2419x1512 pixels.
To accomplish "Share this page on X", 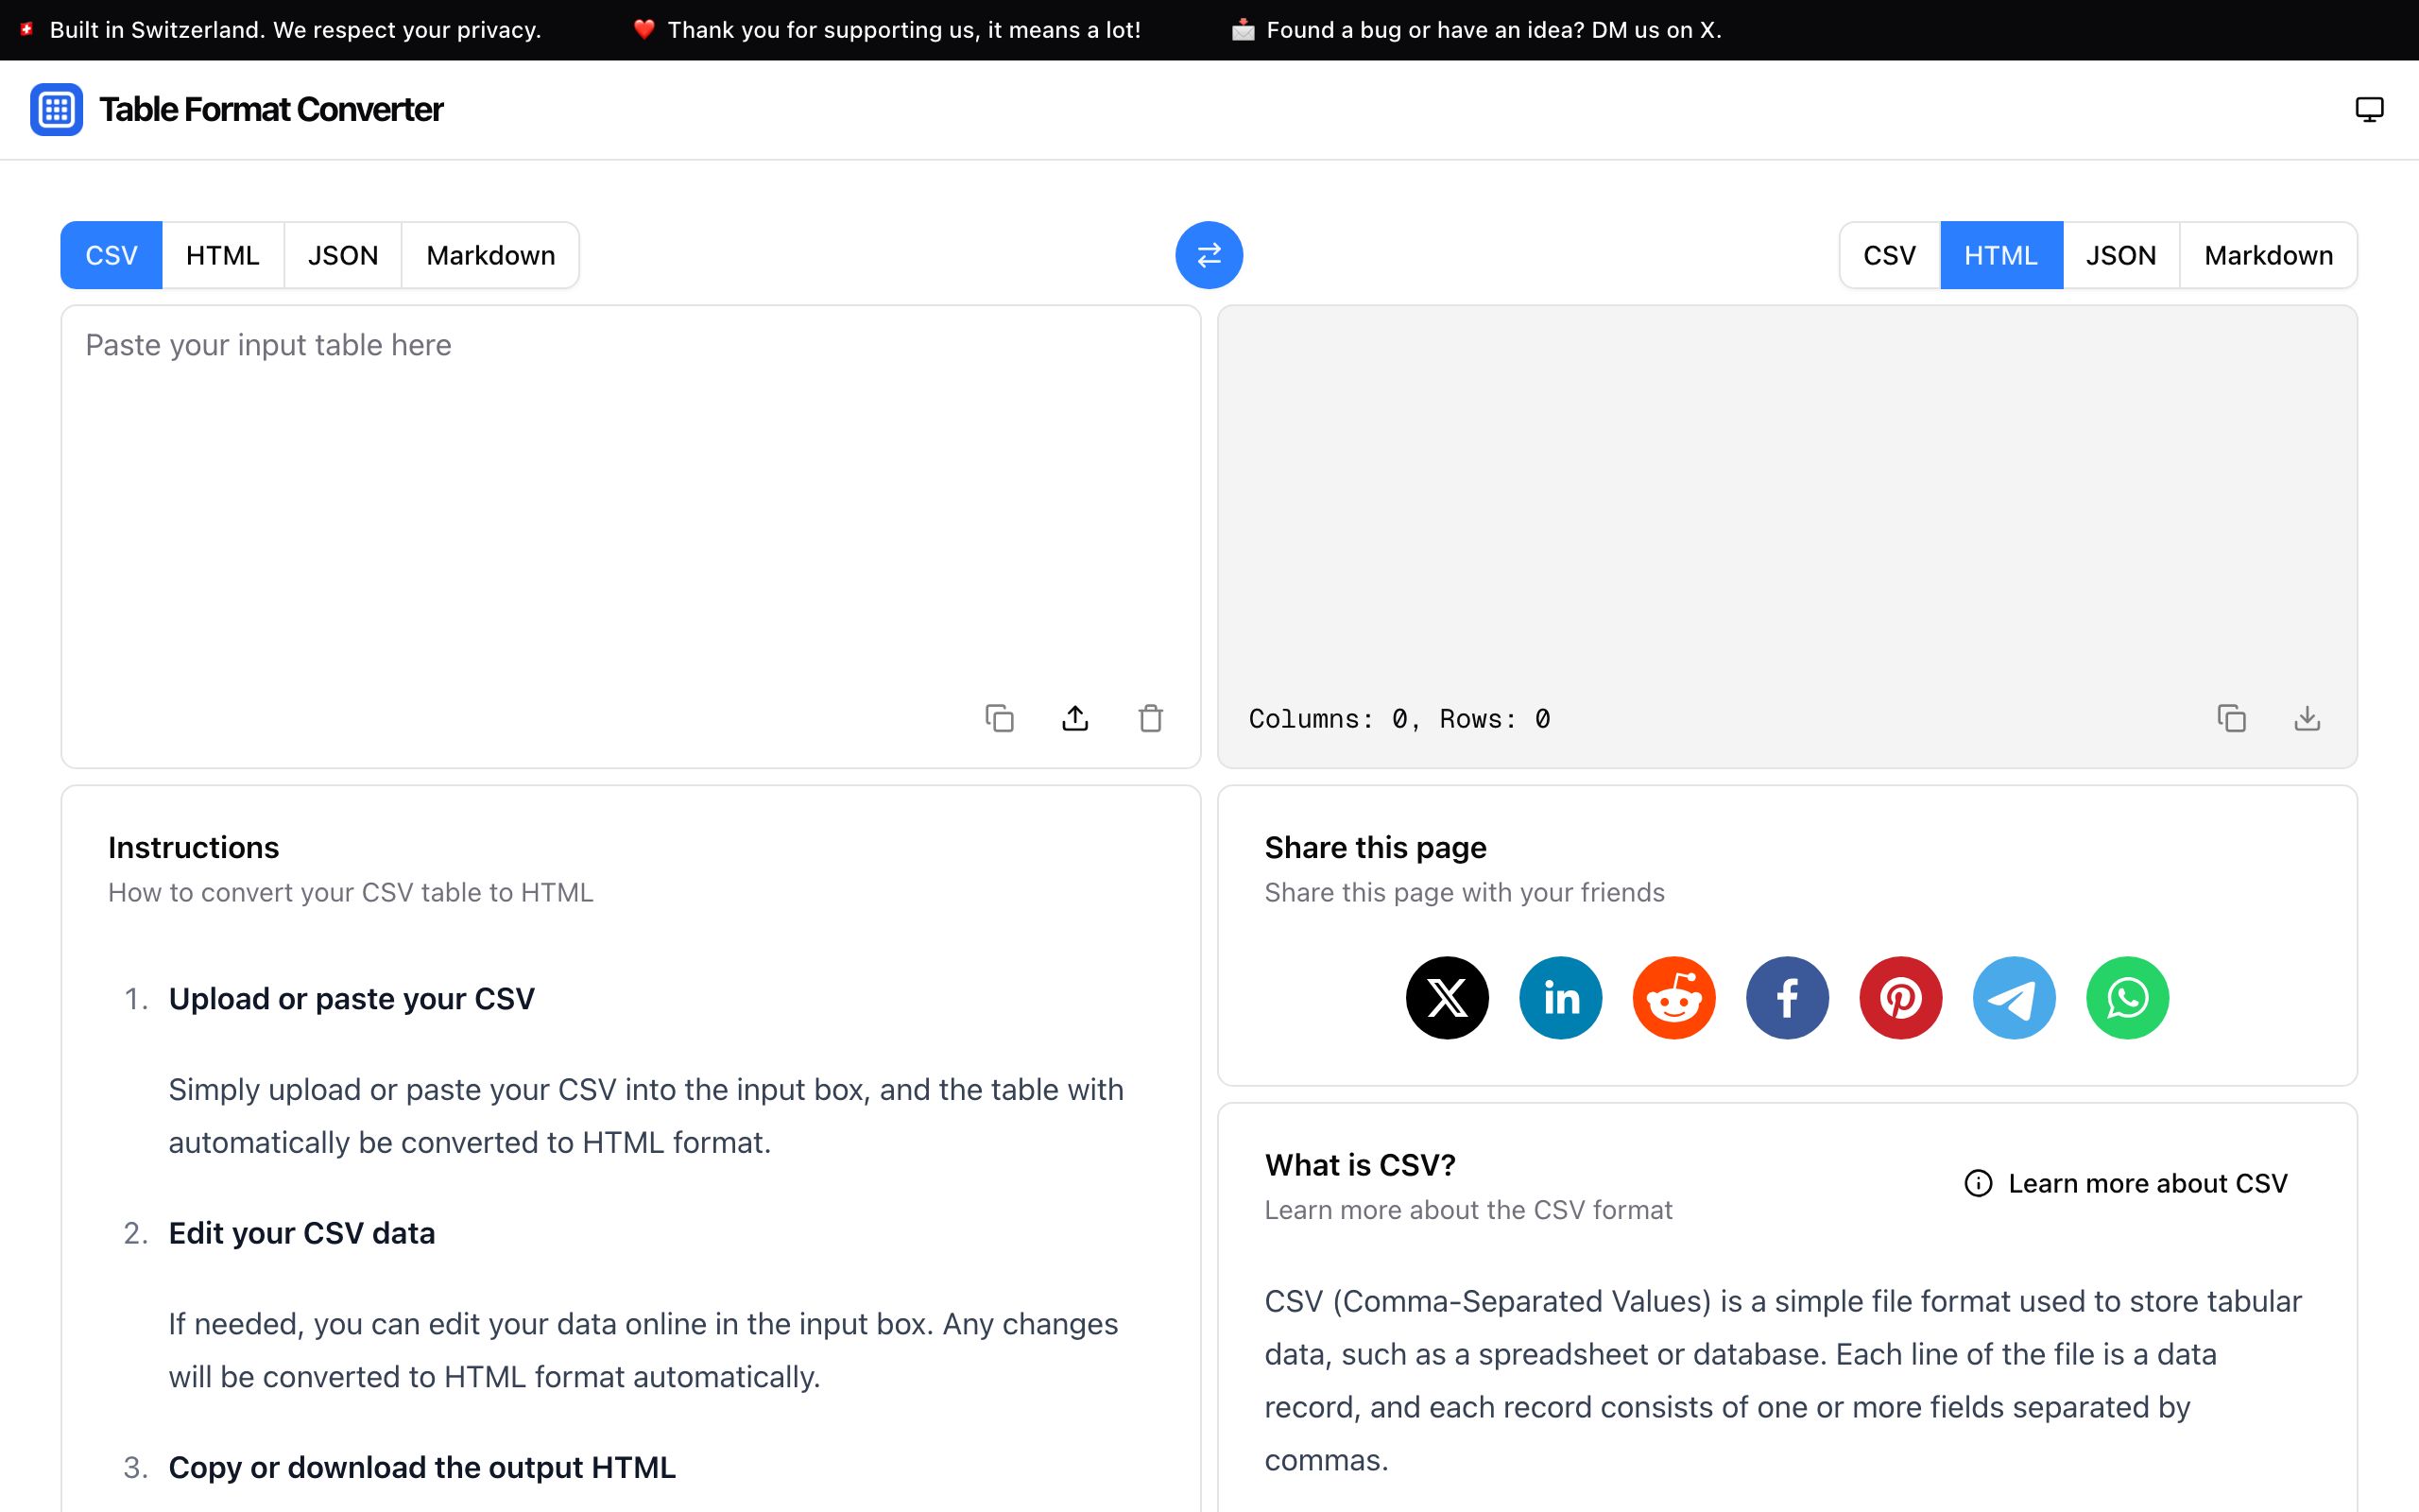I will (x=1447, y=998).
